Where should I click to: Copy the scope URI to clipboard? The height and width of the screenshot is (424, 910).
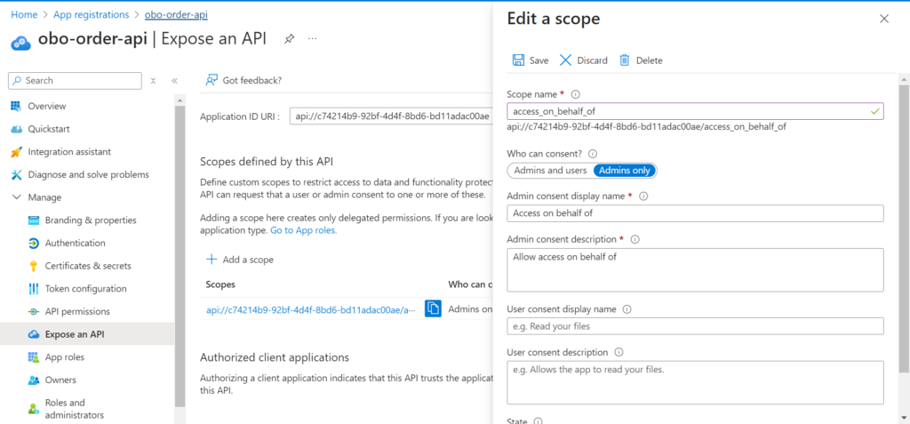tap(433, 309)
